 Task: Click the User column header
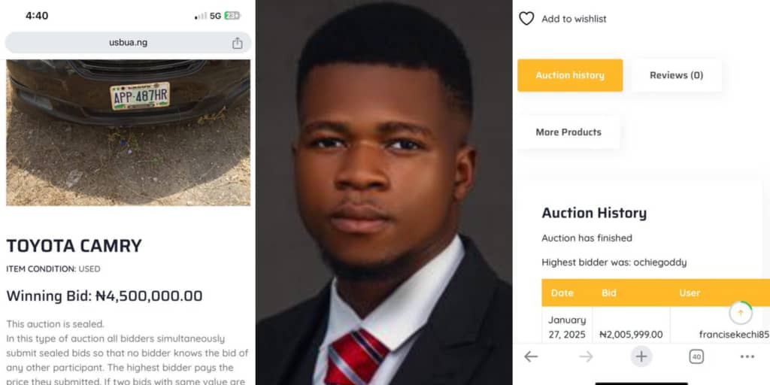tap(690, 293)
